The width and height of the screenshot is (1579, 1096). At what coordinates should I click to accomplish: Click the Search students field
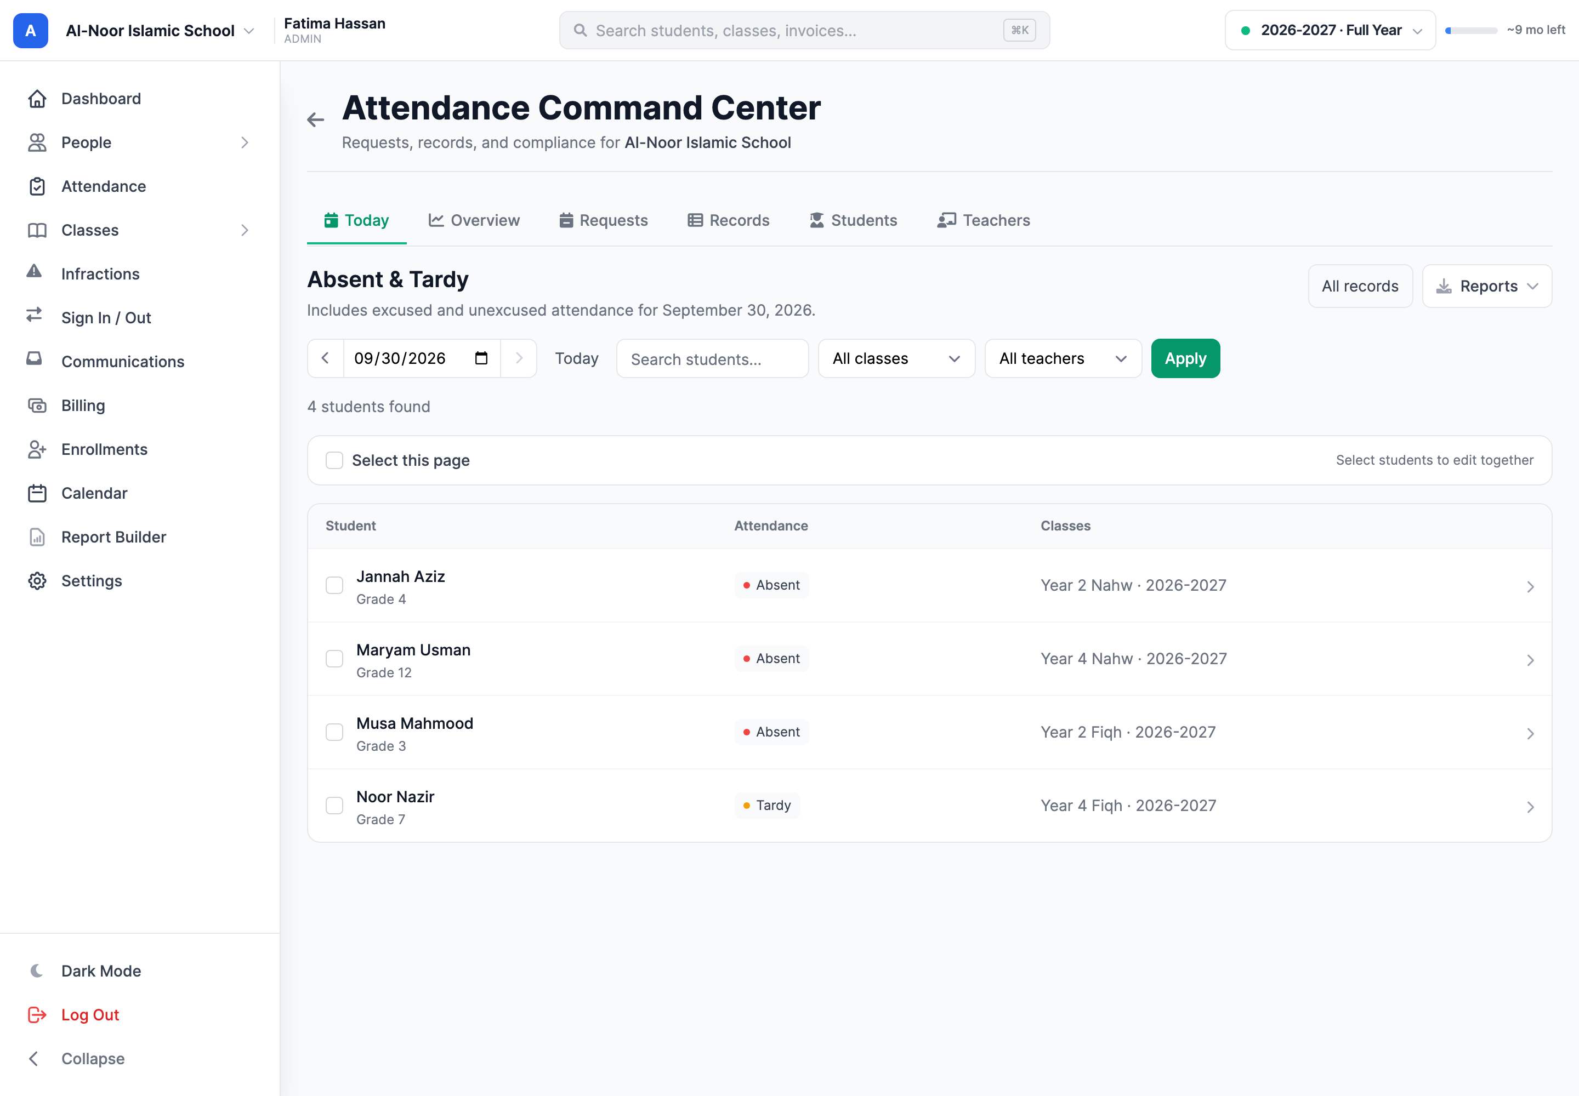point(713,358)
